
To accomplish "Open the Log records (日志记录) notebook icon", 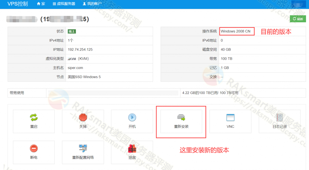I will click(279, 118).
